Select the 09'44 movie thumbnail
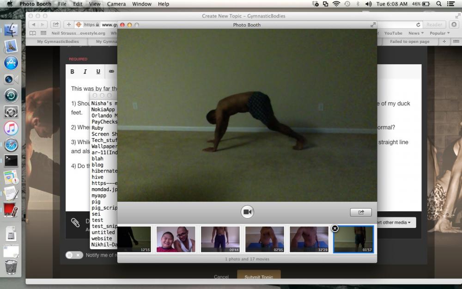This screenshot has height=289, width=462. 220,239
